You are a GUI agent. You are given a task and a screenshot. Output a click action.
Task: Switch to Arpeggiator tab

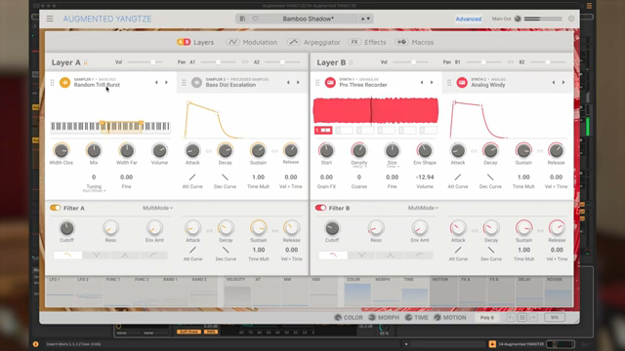point(313,42)
